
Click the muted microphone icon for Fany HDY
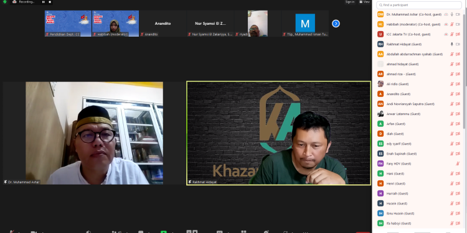coord(458,164)
